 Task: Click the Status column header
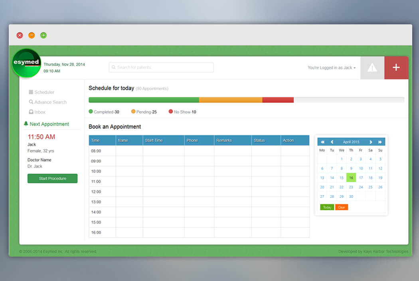[x=266, y=140]
